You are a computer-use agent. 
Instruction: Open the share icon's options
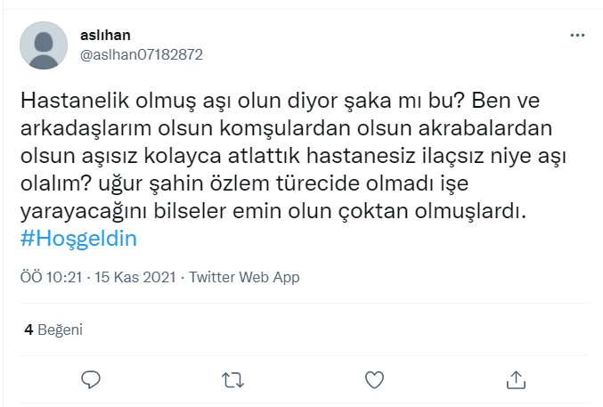[x=516, y=380]
